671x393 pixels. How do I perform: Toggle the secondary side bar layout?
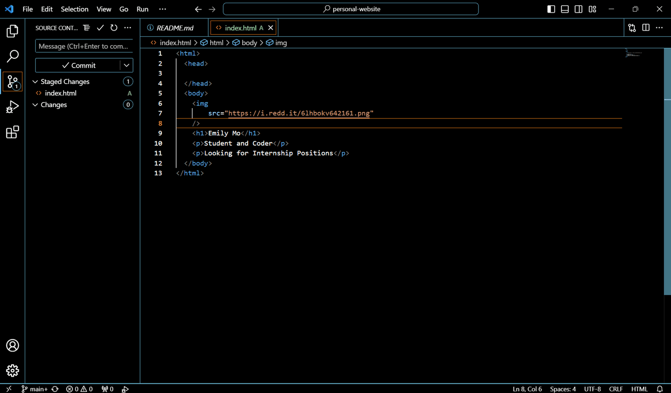578,9
